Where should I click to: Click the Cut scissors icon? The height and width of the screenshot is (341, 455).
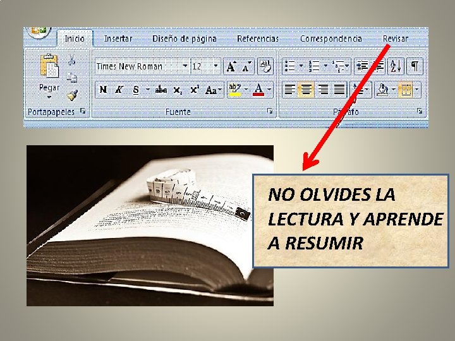(x=71, y=60)
